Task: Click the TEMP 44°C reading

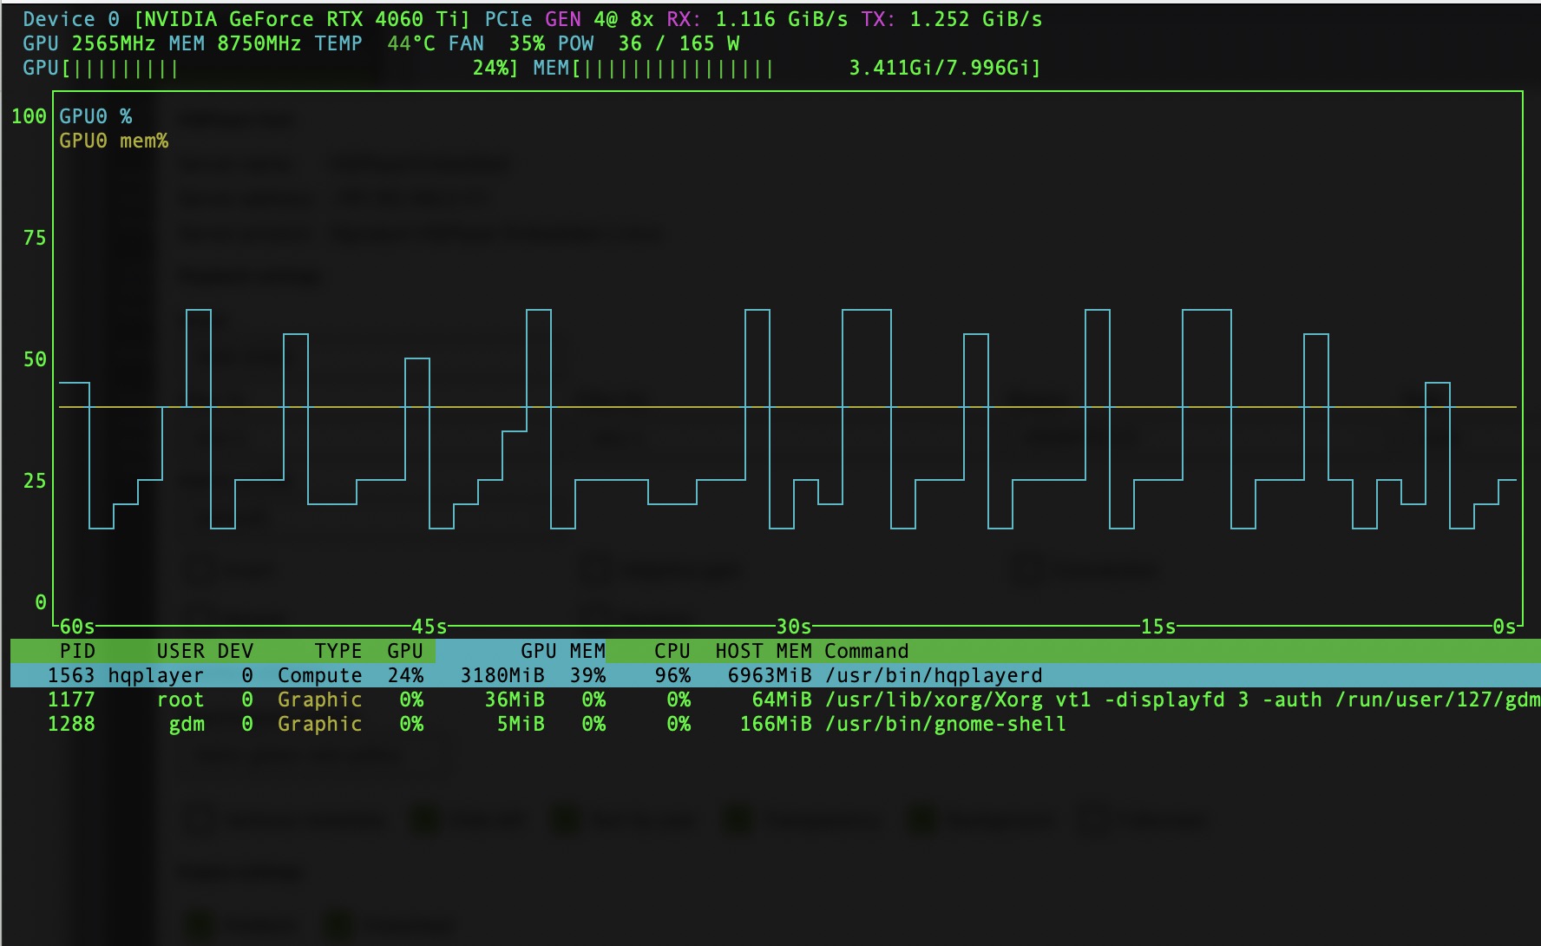Action: click(375, 43)
